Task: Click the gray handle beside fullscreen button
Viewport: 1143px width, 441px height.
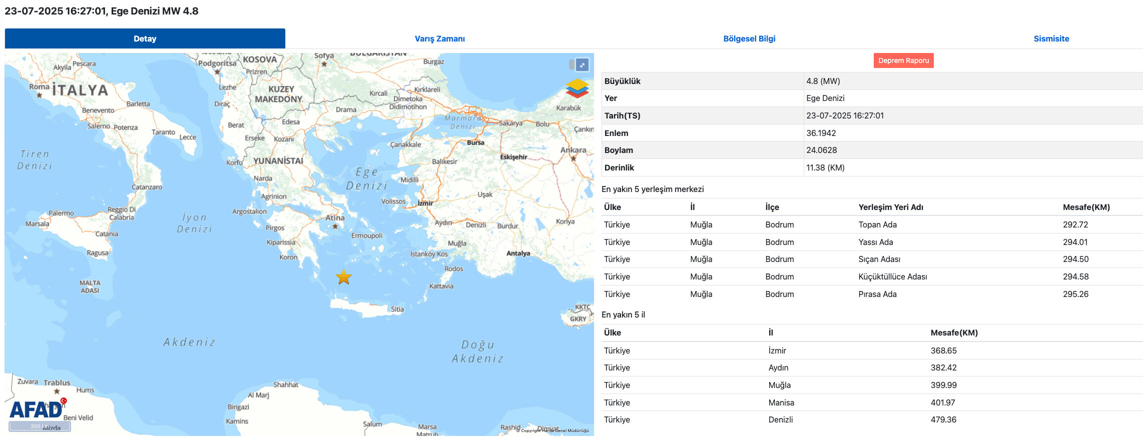Action: tap(571, 64)
